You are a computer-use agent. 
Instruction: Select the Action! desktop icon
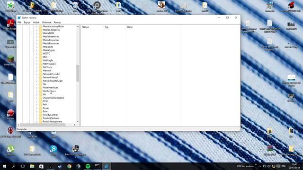[10, 114]
